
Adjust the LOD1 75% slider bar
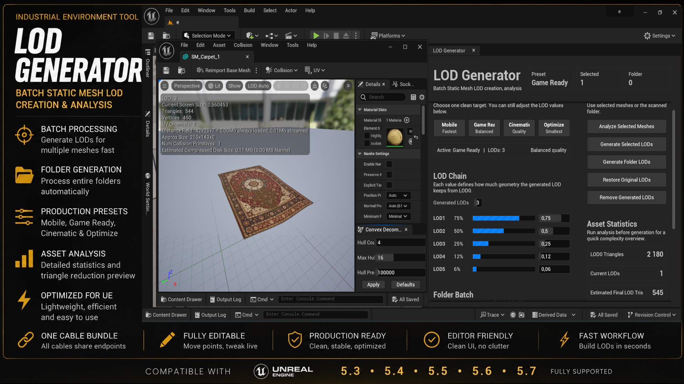[x=503, y=218]
